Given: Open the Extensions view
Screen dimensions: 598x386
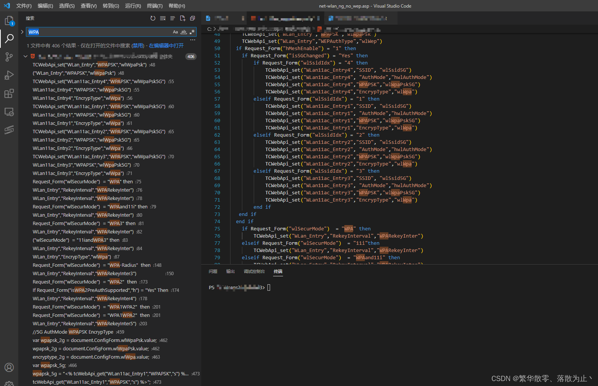Looking at the screenshot, I should 9,93.
